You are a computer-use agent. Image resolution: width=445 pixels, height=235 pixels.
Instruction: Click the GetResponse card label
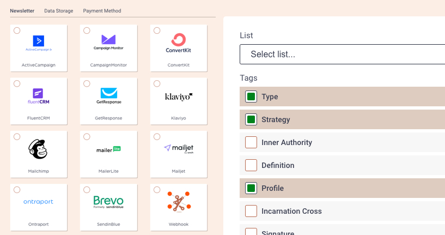(x=108, y=118)
